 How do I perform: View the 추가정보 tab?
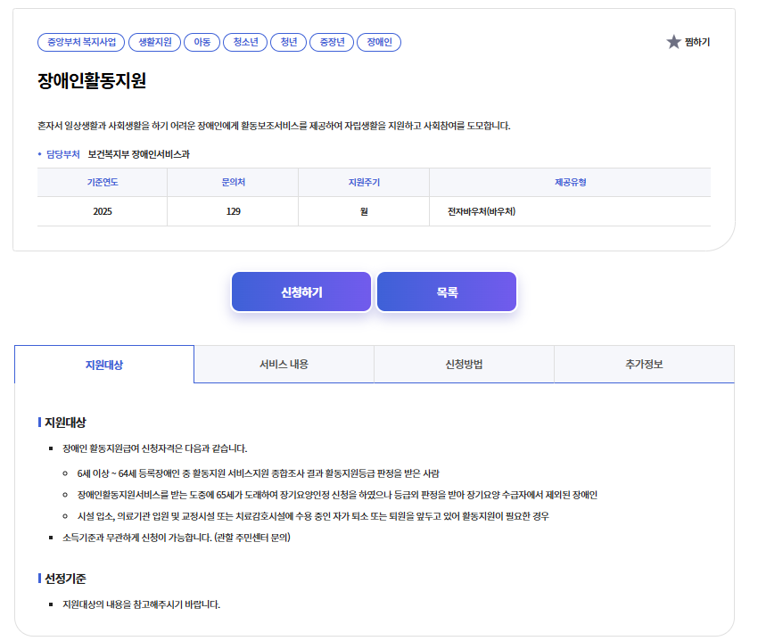[644, 364]
